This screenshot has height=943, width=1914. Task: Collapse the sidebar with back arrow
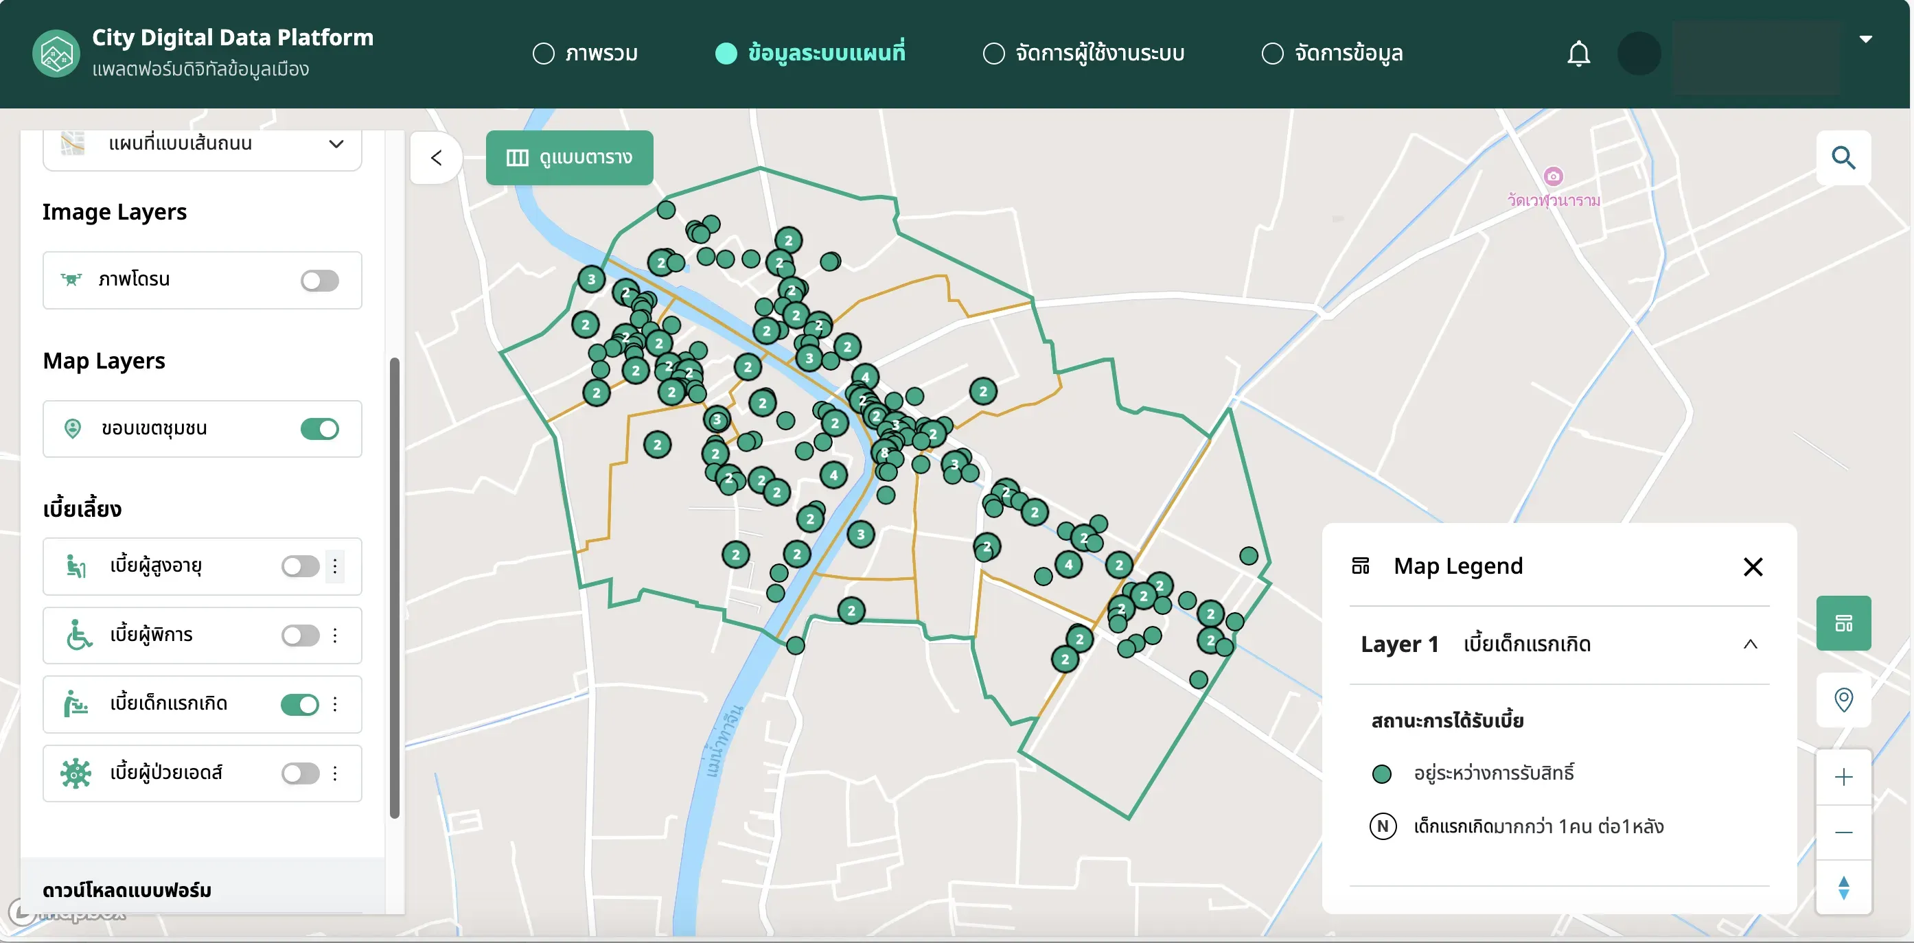coord(436,157)
